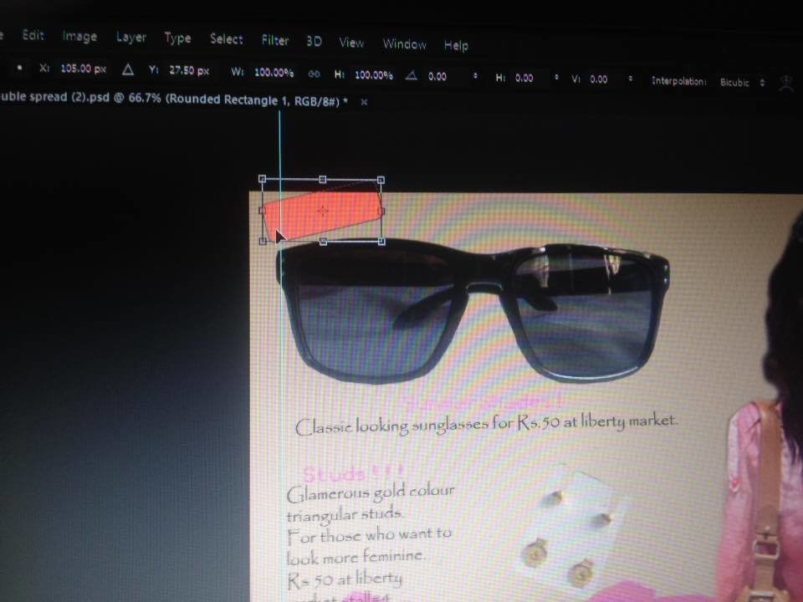Toggle the maintain aspect ratio link icon
Image resolution: width=803 pixels, height=602 pixels.
(x=314, y=74)
